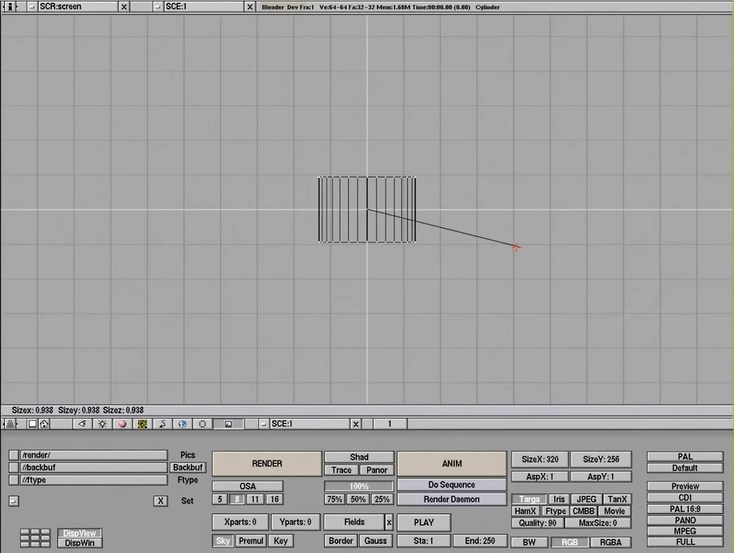Open the View buttons (camera arrow icon)

[82, 424]
